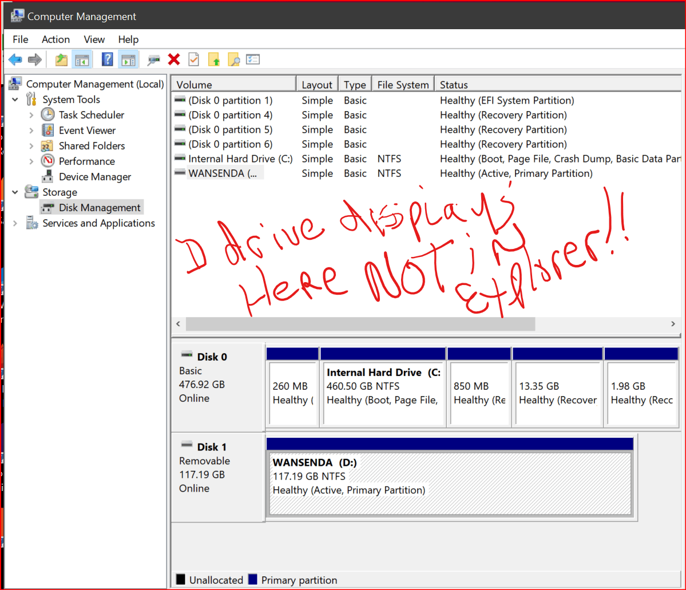Click the Performance gauge icon
The width and height of the screenshot is (686, 590).
coord(47,161)
